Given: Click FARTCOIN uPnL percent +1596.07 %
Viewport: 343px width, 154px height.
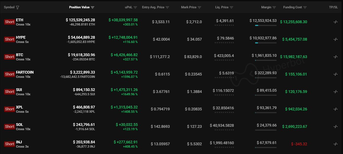Looking at the screenshot, I should [x=129, y=77].
